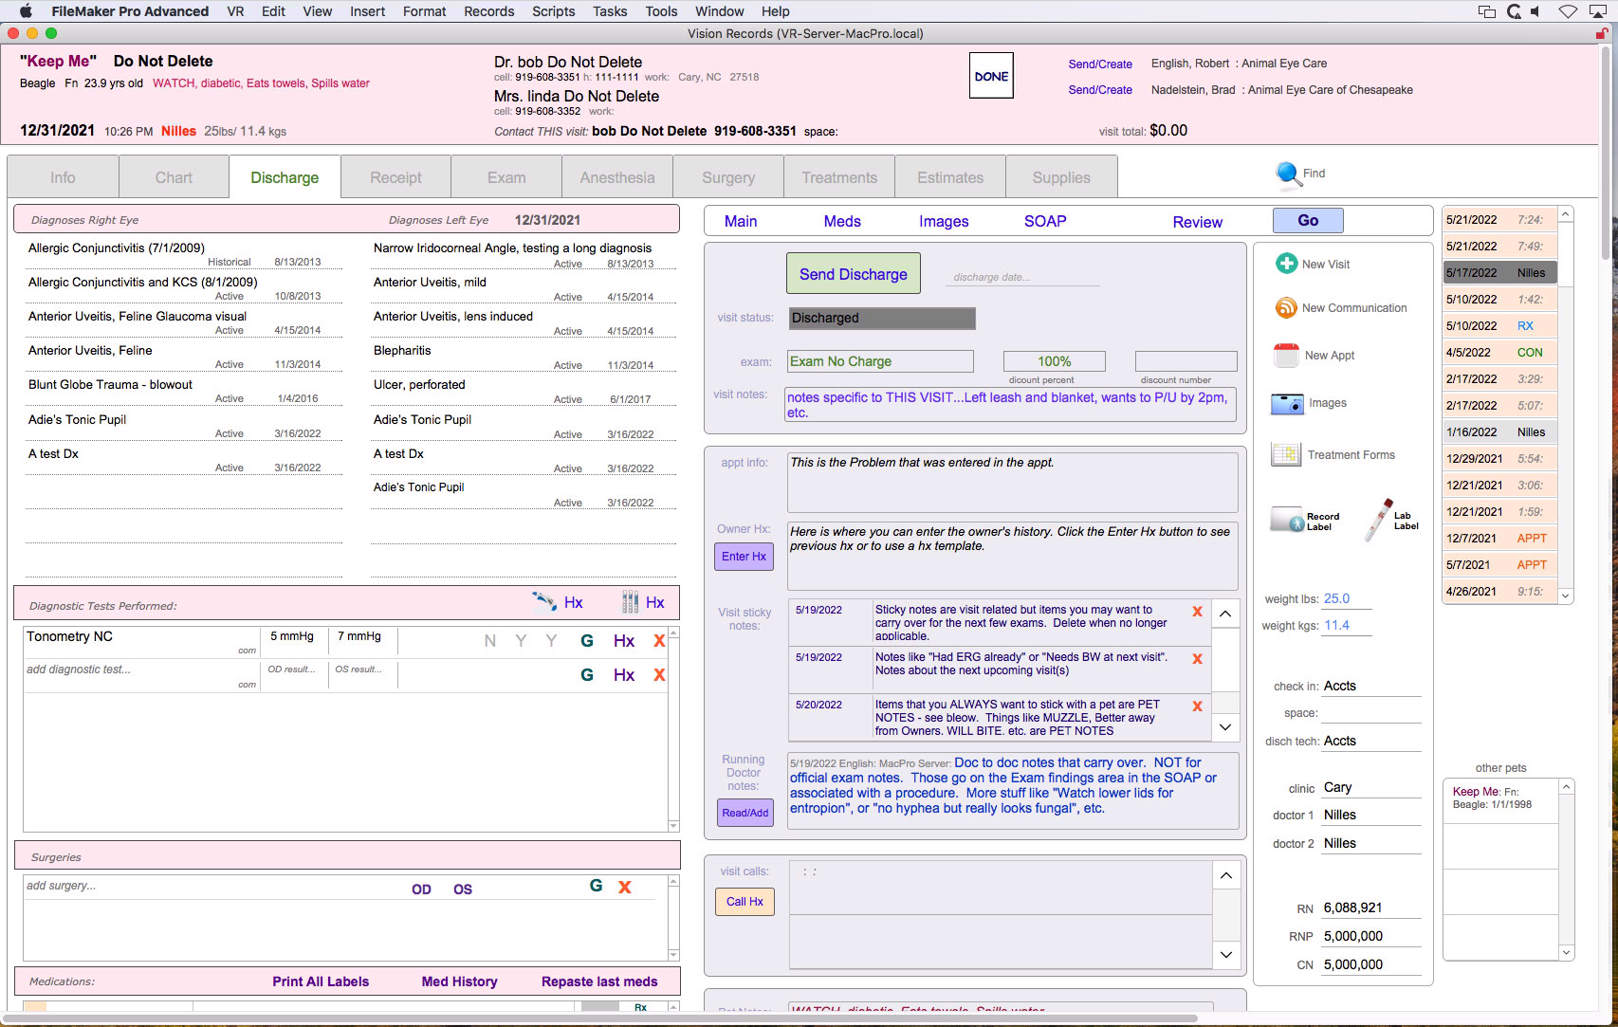The width and height of the screenshot is (1618, 1027).
Task: Delete Tonometry NC row with red X
Action: pos(659,641)
